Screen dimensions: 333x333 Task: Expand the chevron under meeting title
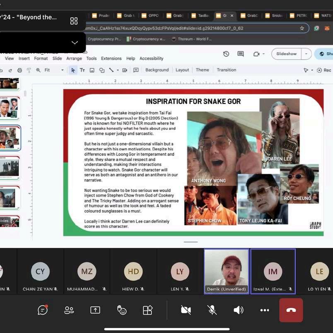click(75, 43)
